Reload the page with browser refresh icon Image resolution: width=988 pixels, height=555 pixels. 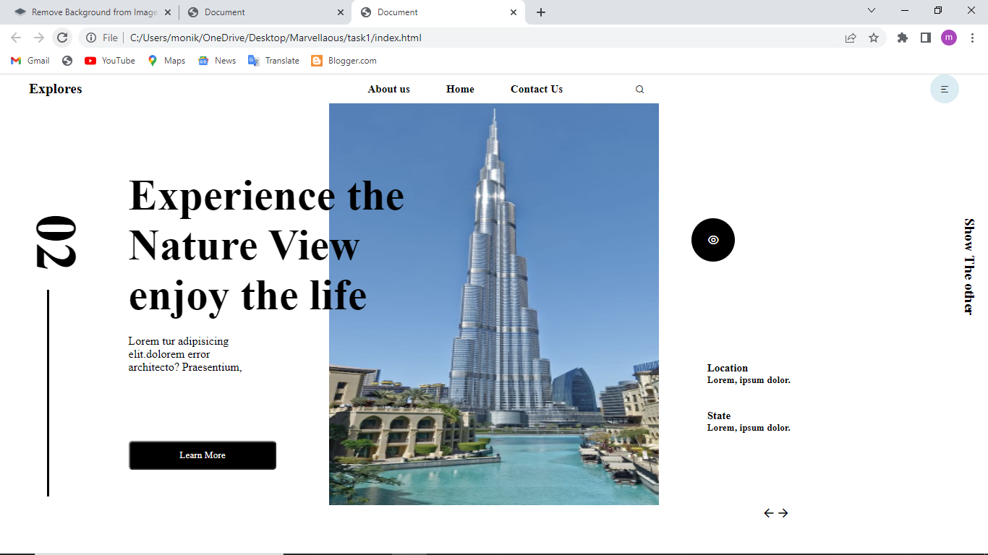pyautogui.click(x=62, y=38)
